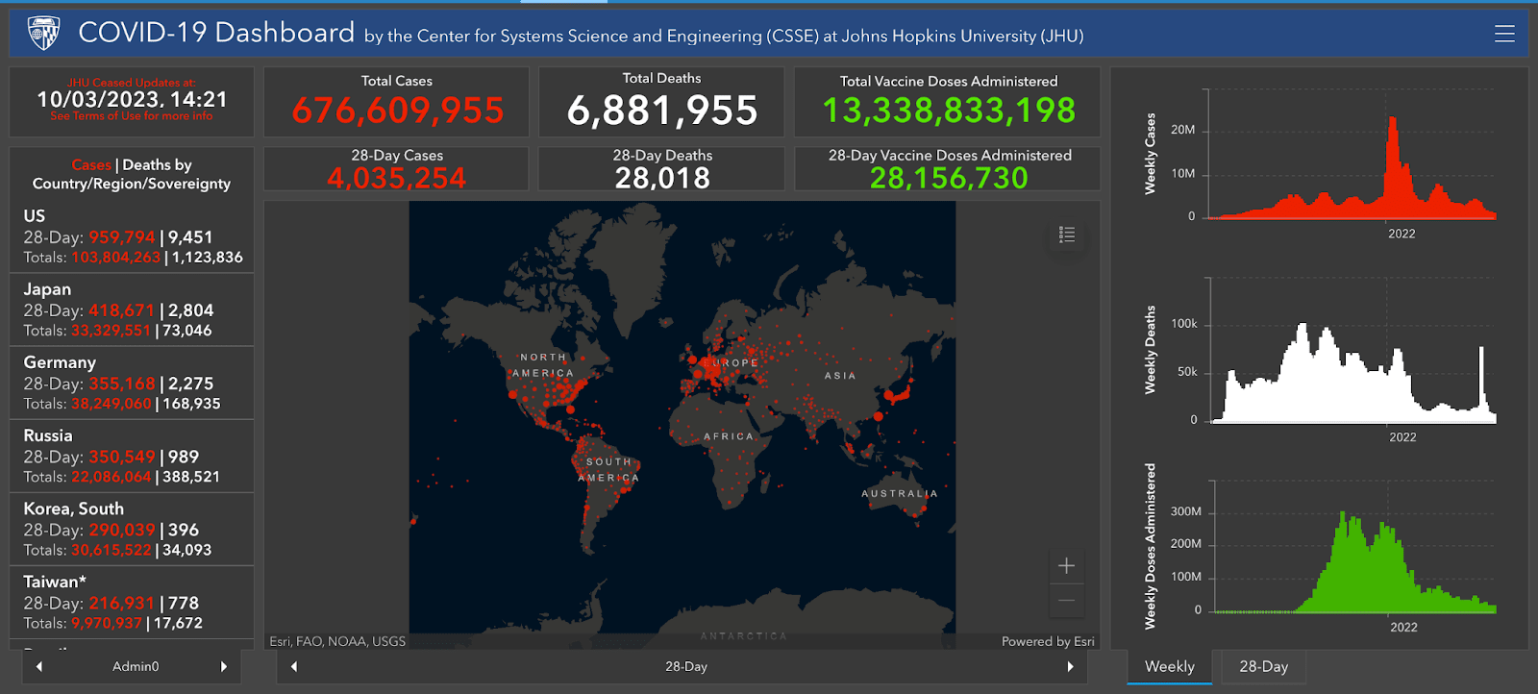Switch country list to Cases
This screenshot has width=1538, height=694.
point(91,164)
